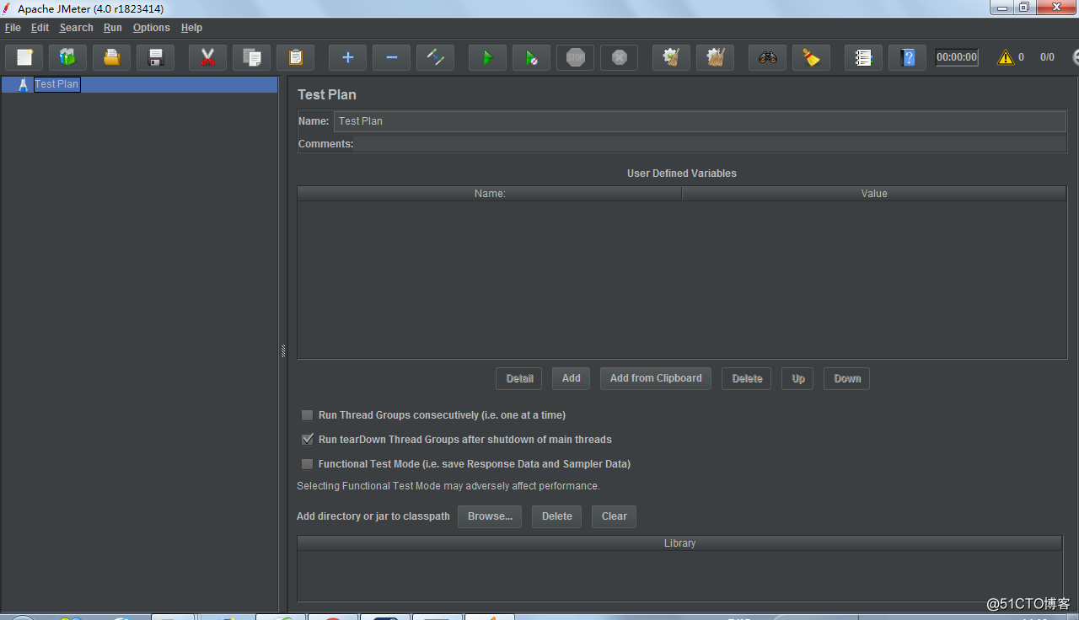Collapse all nodes with the minus icon
The height and width of the screenshot is (620, 1079).
(391, 57)
